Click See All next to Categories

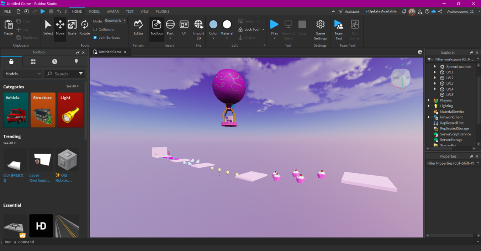pos(72,86)
